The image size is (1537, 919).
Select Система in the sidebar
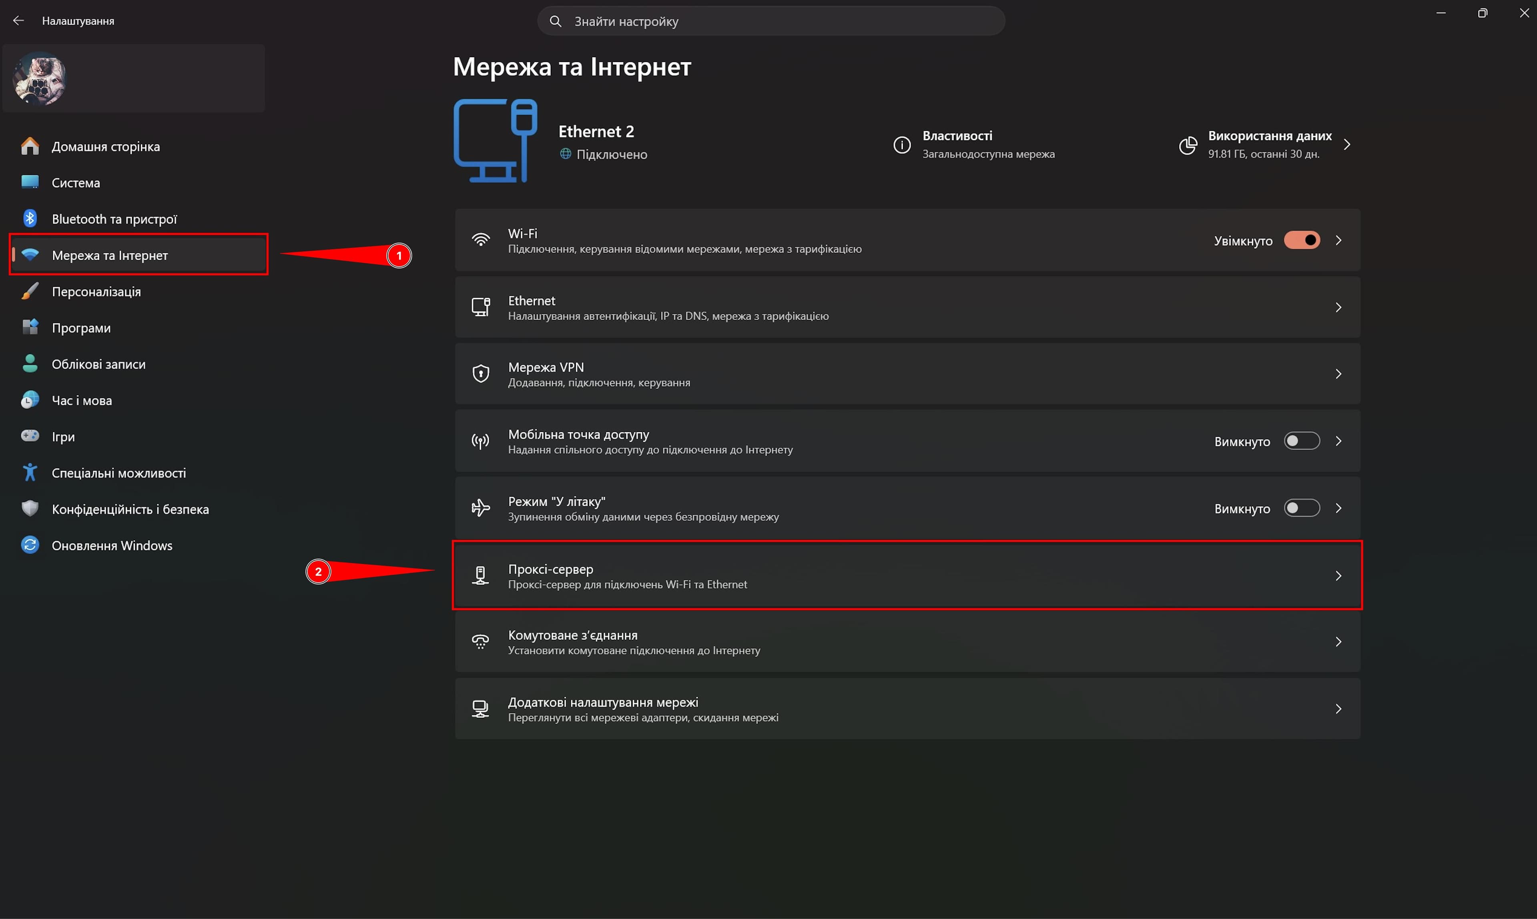tap(138, 183)
